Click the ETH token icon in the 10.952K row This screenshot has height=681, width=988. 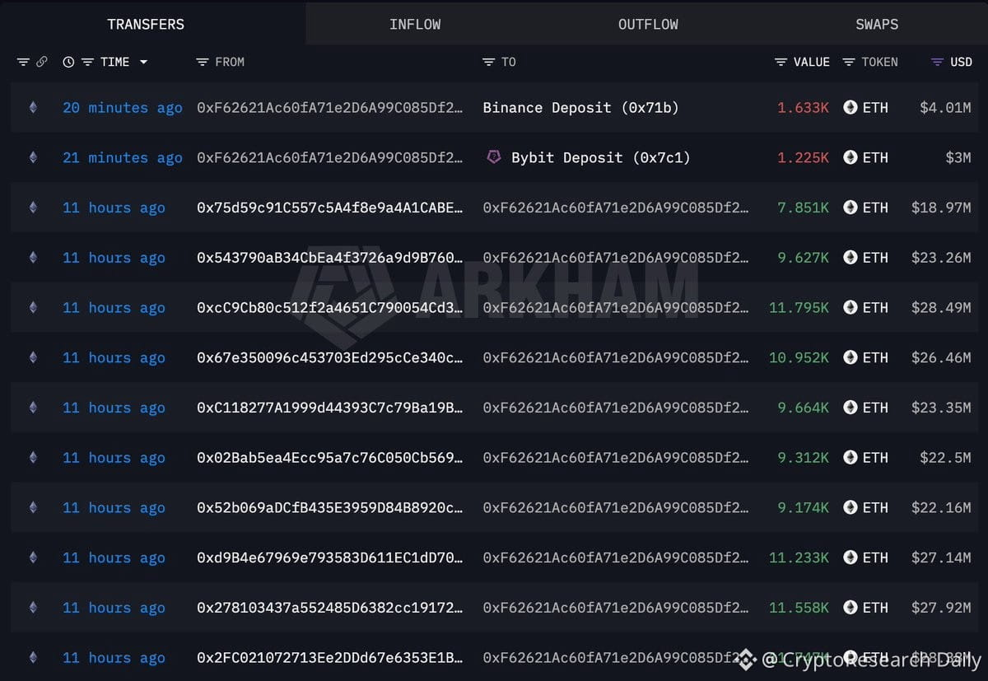click(851, 357)
